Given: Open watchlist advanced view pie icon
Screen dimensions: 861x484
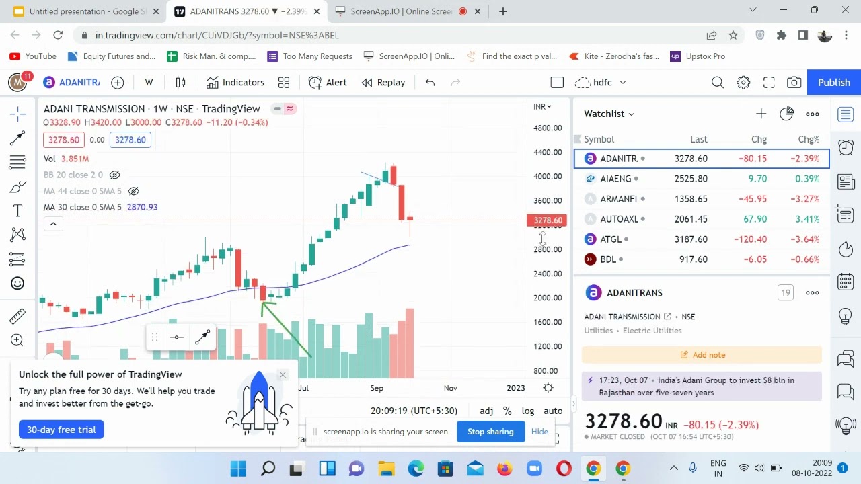Looking at the screenshot, I should pyautogui.click(x=786, y=114).
